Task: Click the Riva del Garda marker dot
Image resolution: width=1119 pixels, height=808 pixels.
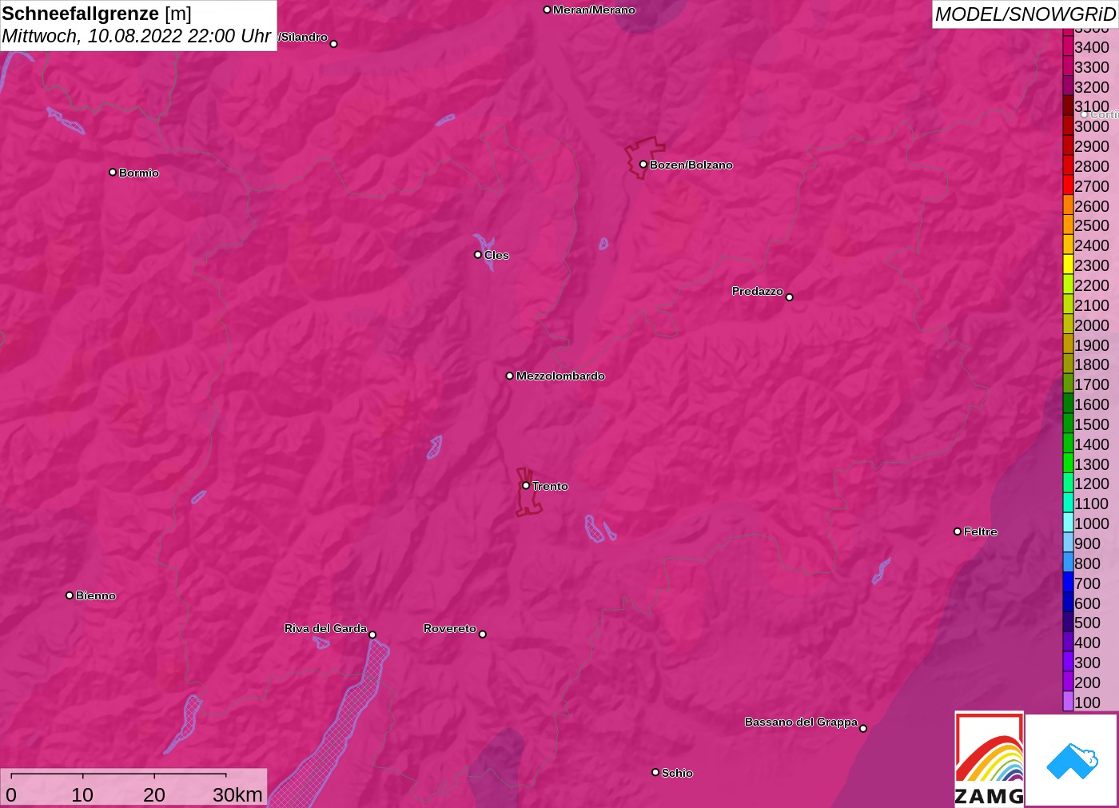Action: click(x=372, y=635)
